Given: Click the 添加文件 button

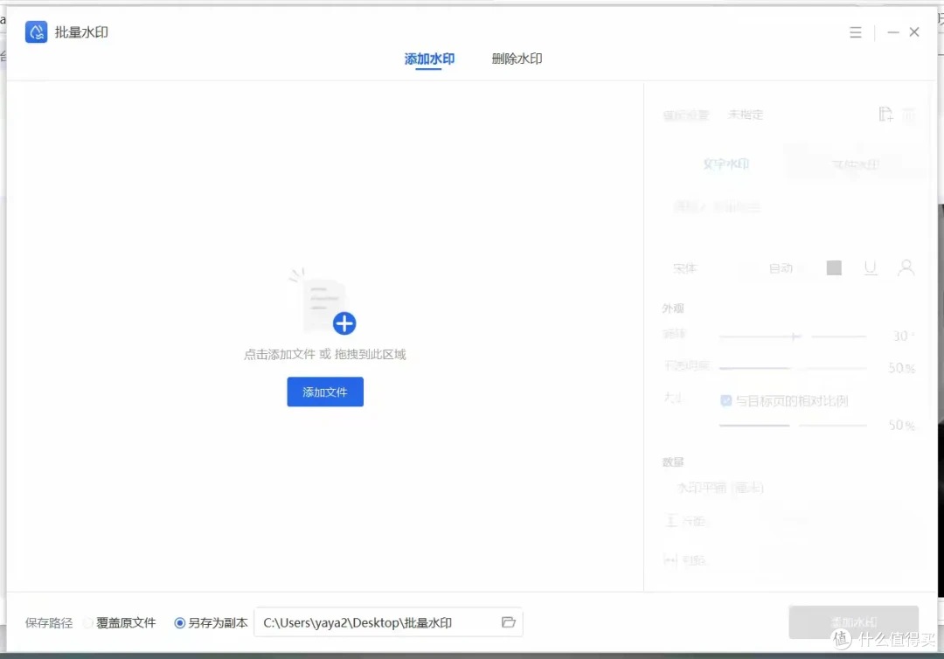Looking at the screenshot, I should tap(325, 392).
